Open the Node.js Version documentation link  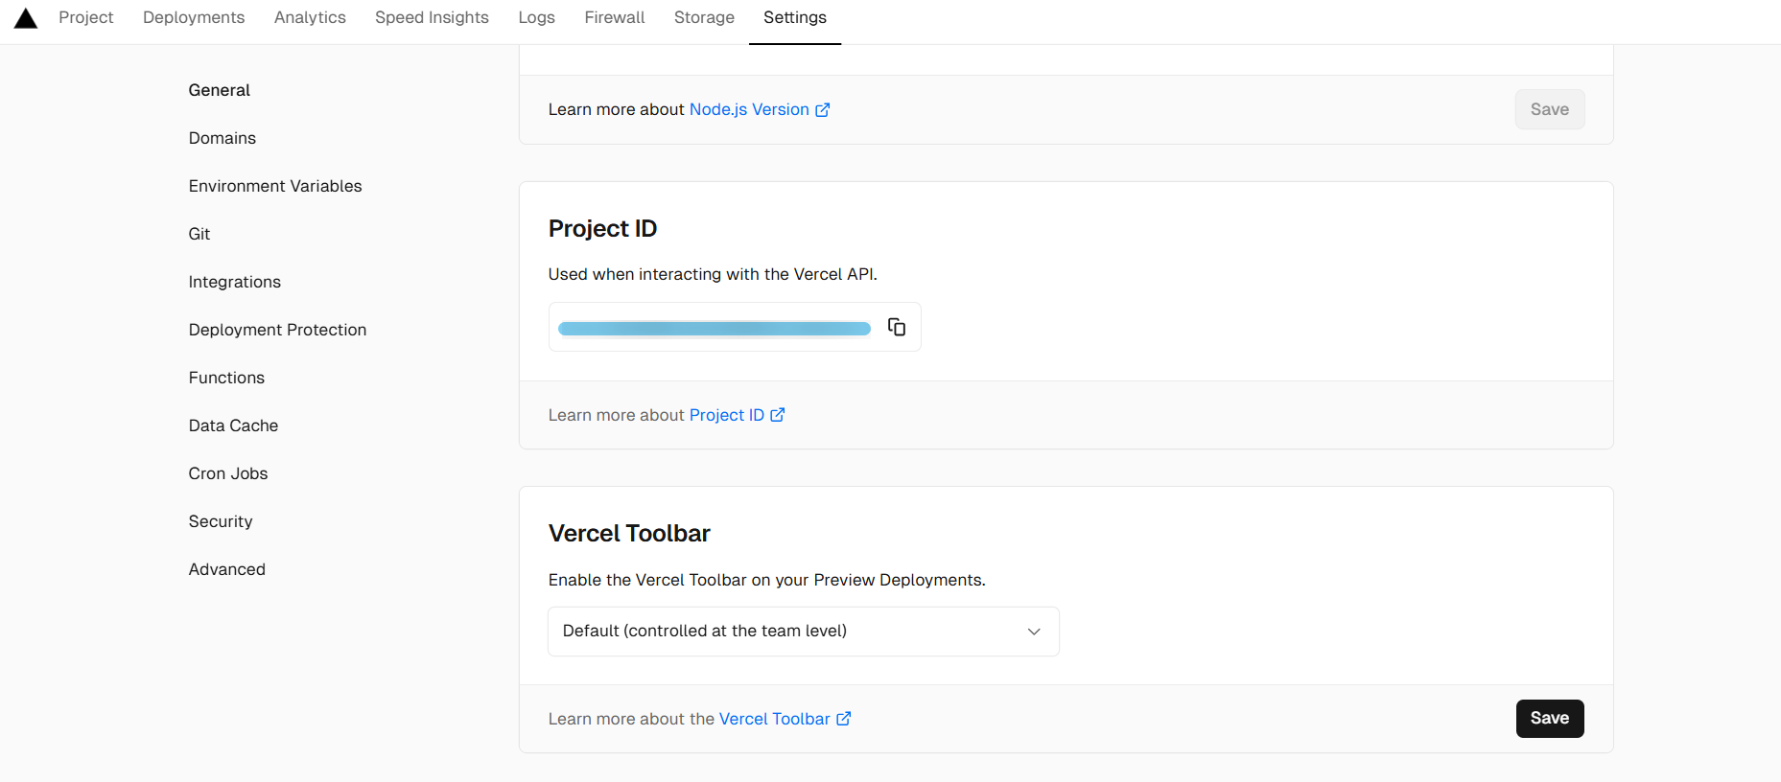point(759,110)
